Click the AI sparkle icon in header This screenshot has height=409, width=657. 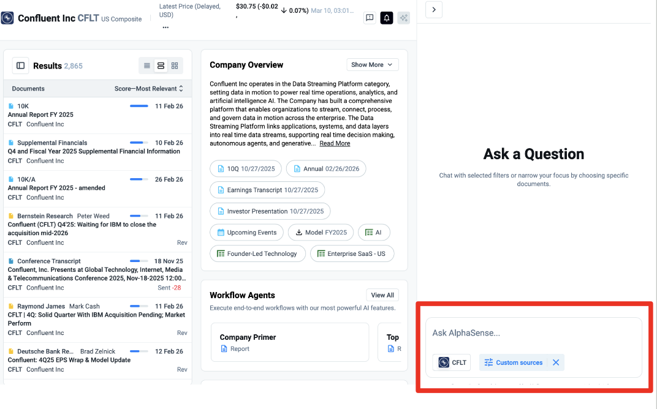(403, 18)
